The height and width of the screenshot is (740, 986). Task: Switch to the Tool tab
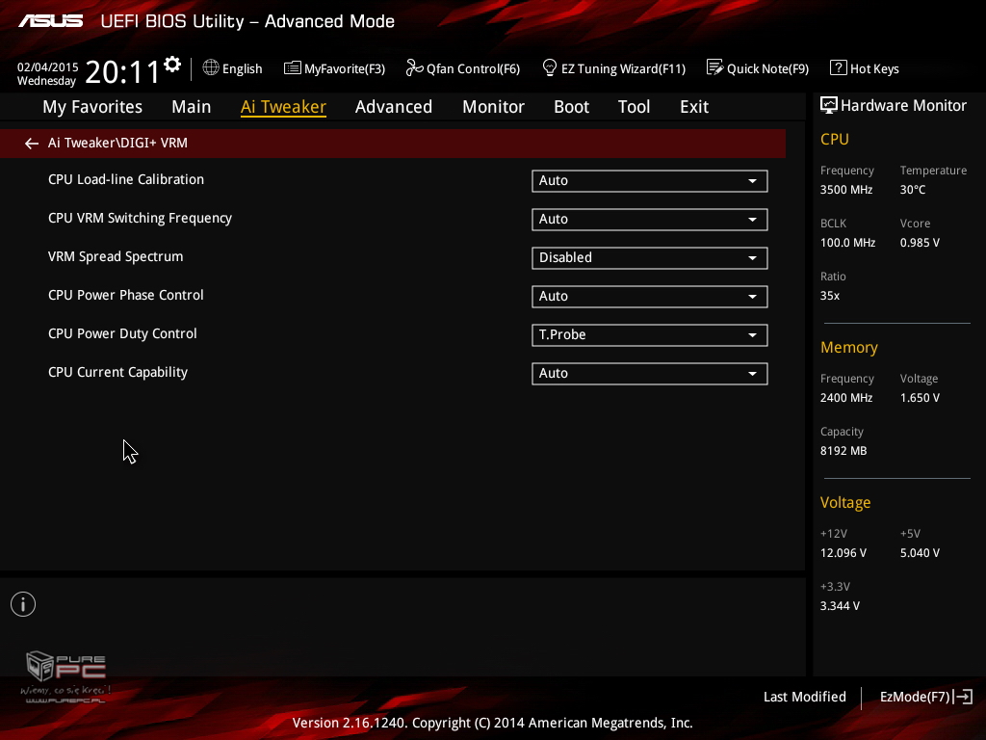click(634, 107)
